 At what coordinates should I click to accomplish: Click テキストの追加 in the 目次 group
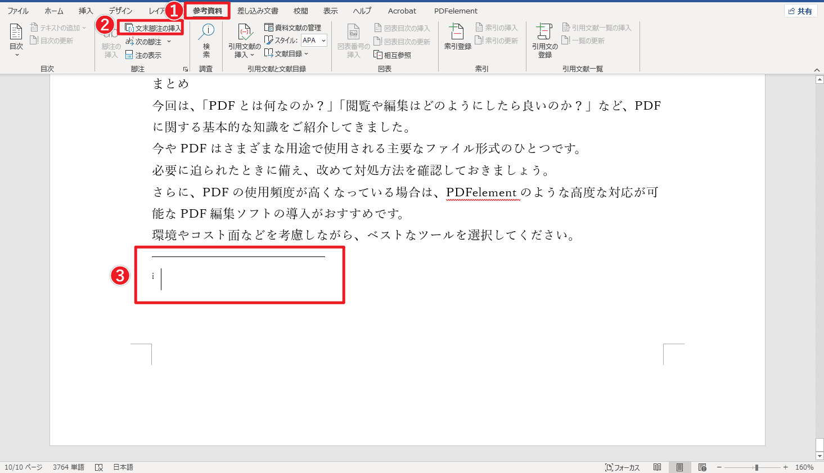pos(58,28)
